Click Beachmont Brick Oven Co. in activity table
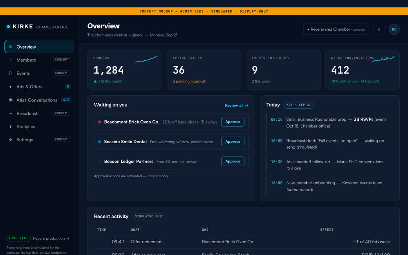 228,242
